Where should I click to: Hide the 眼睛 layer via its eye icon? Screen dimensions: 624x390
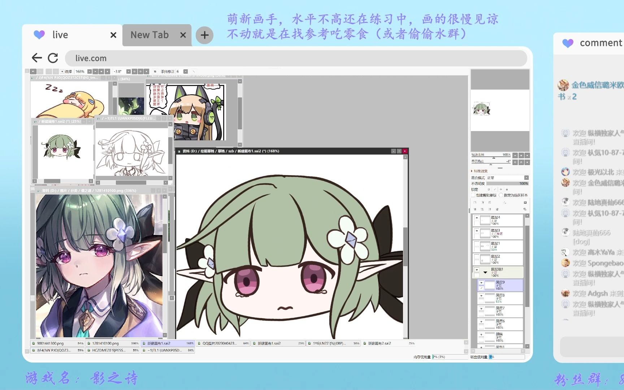pyautogui.click(x=481, y=335)
